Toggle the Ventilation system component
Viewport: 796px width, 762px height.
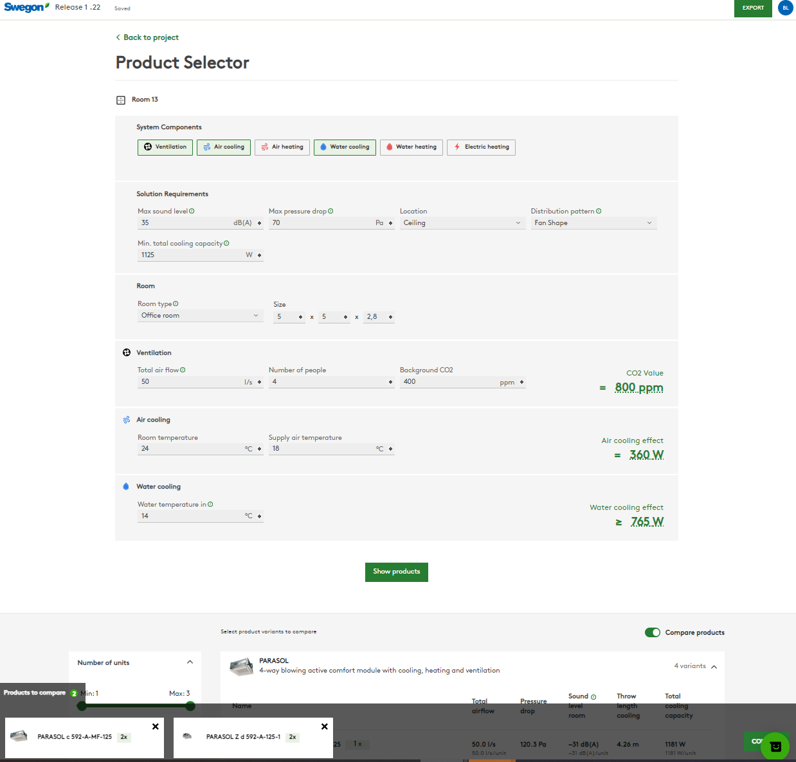click(x=165, y=147)
